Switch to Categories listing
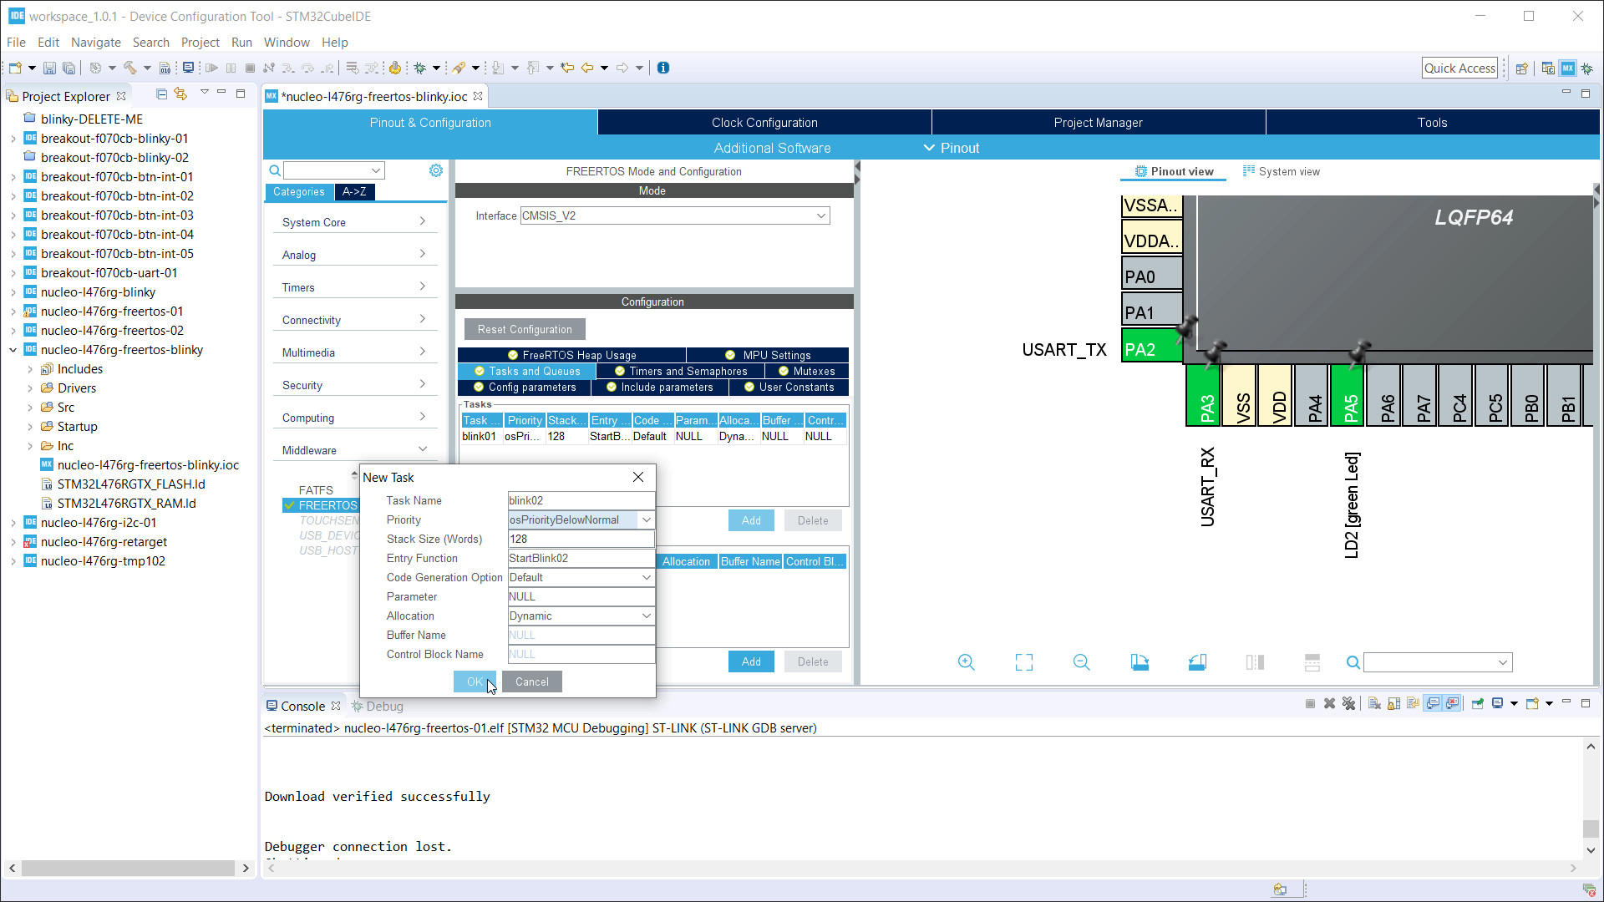The image size is (1604, 902). coord(298,191)
